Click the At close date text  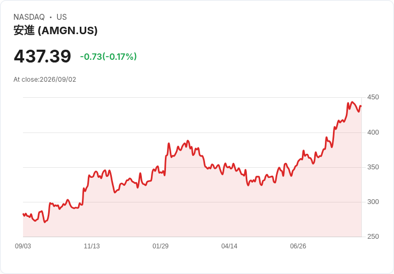pos(45,80)
